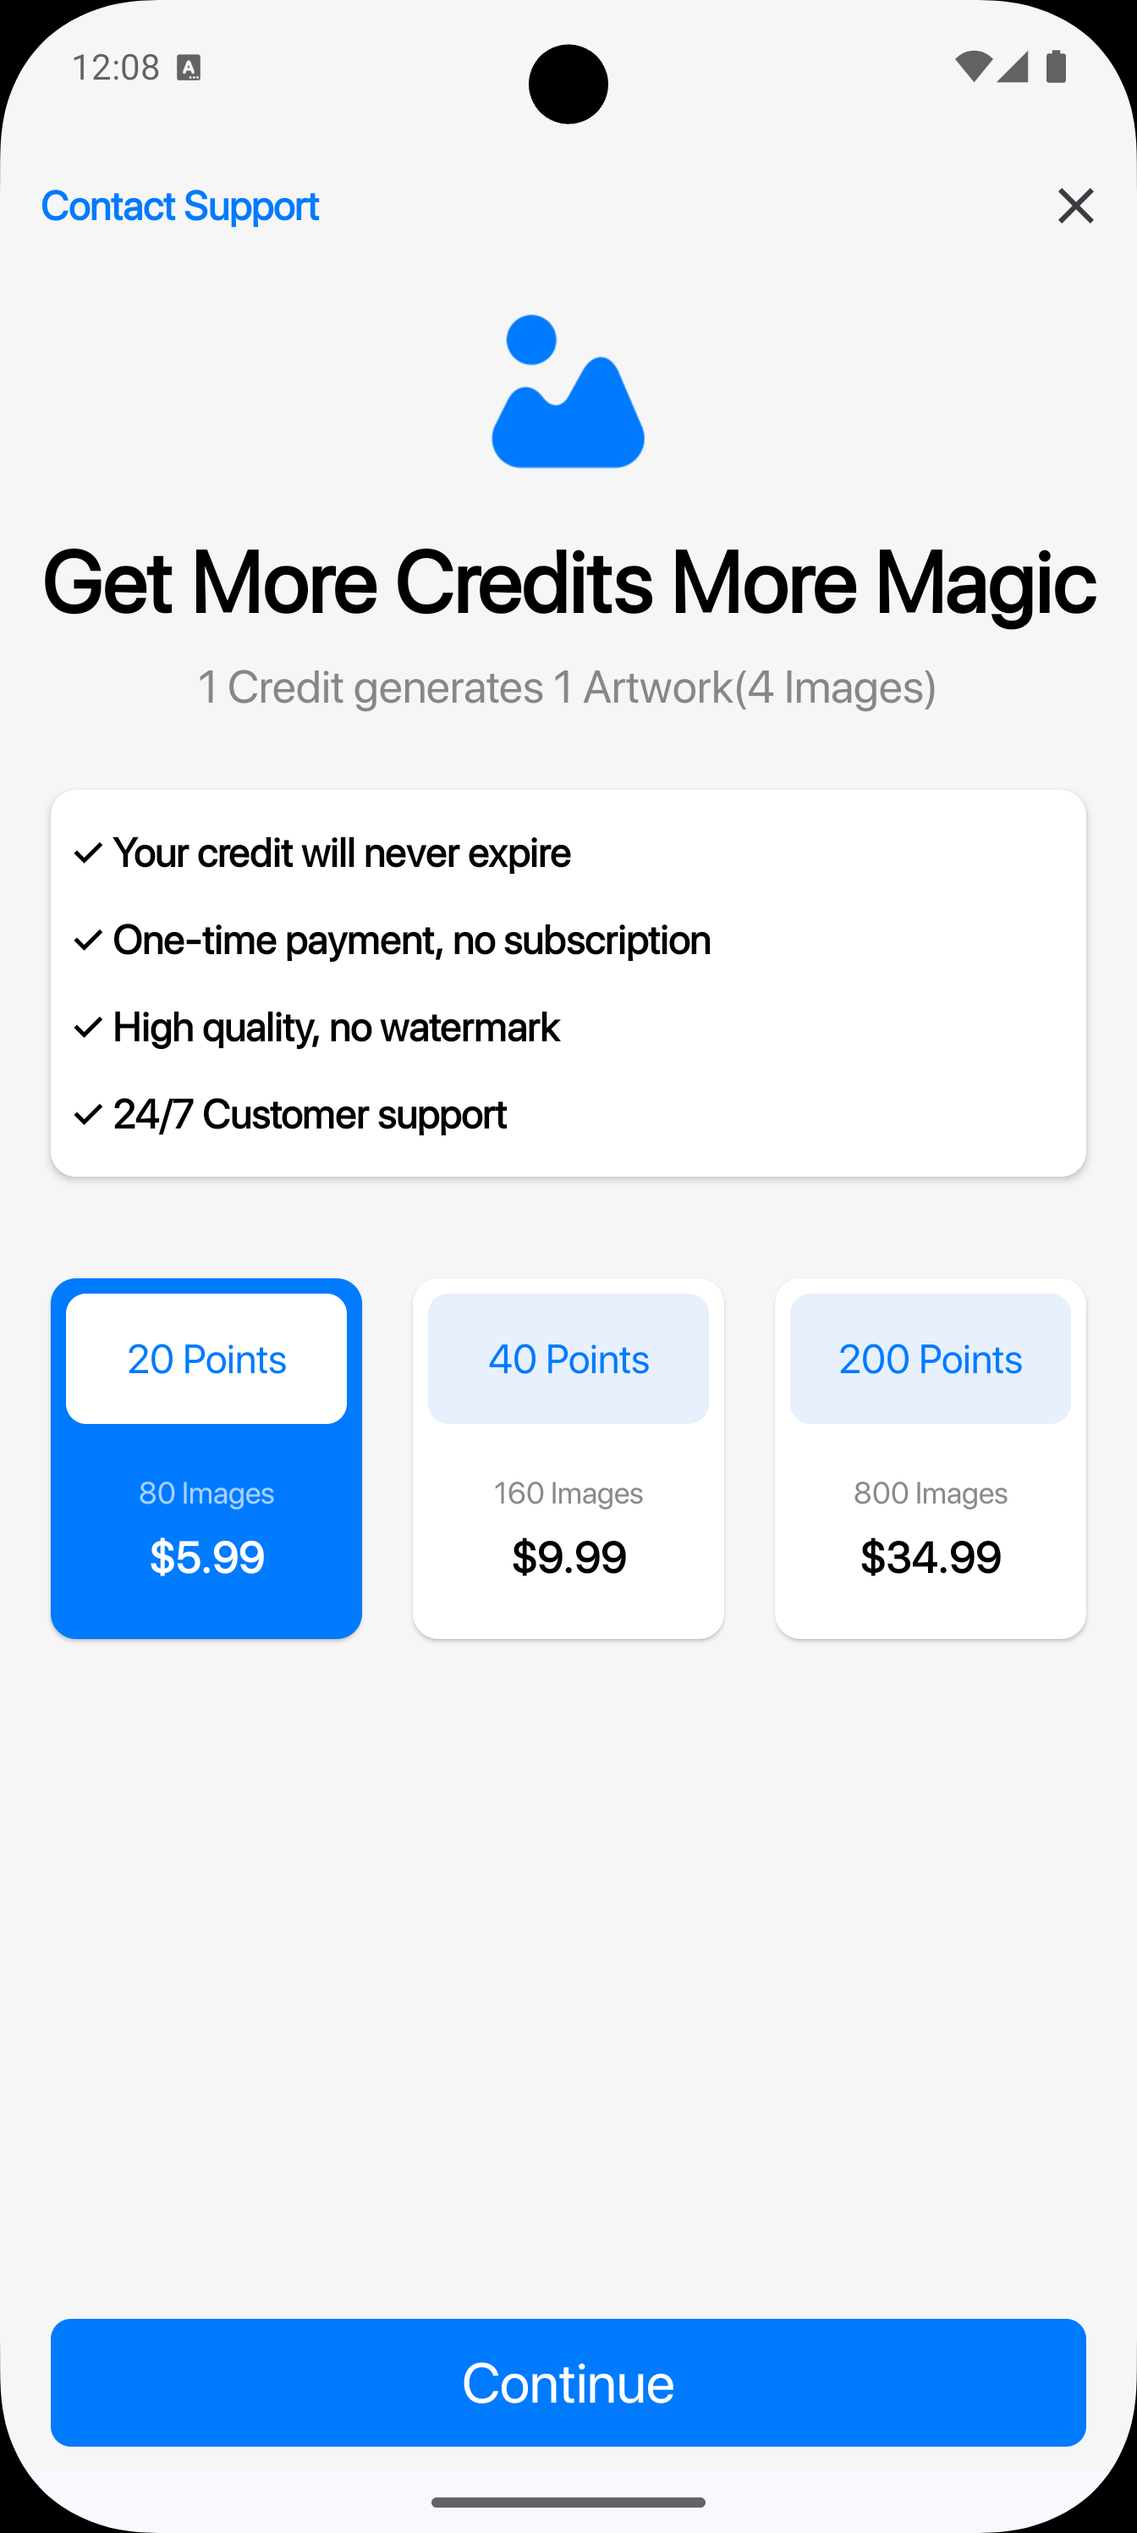The image size is (1137, 2533).
Task: Tap the blue image artwork icon
Action: coord(568,391)
